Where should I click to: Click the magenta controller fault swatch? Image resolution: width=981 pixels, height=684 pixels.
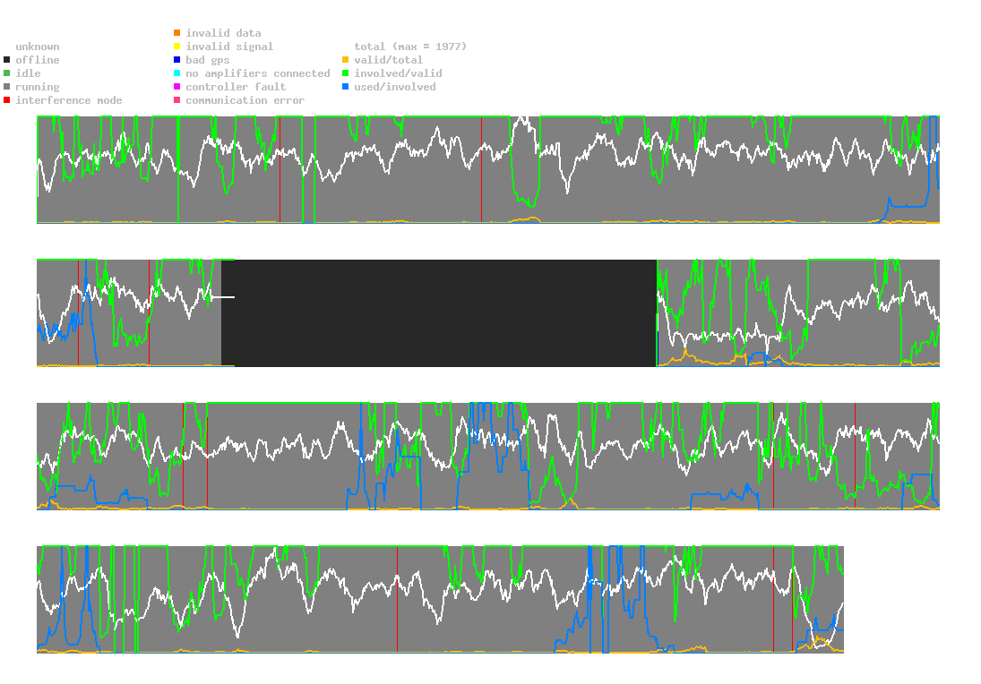pos(177,87)
